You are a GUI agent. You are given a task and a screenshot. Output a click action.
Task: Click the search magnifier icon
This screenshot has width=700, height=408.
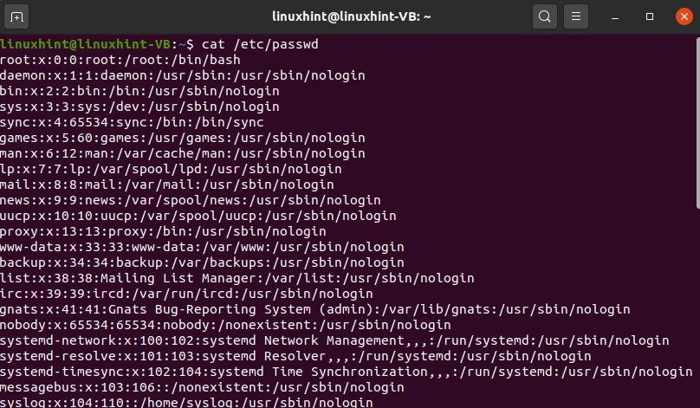[544, 16]
